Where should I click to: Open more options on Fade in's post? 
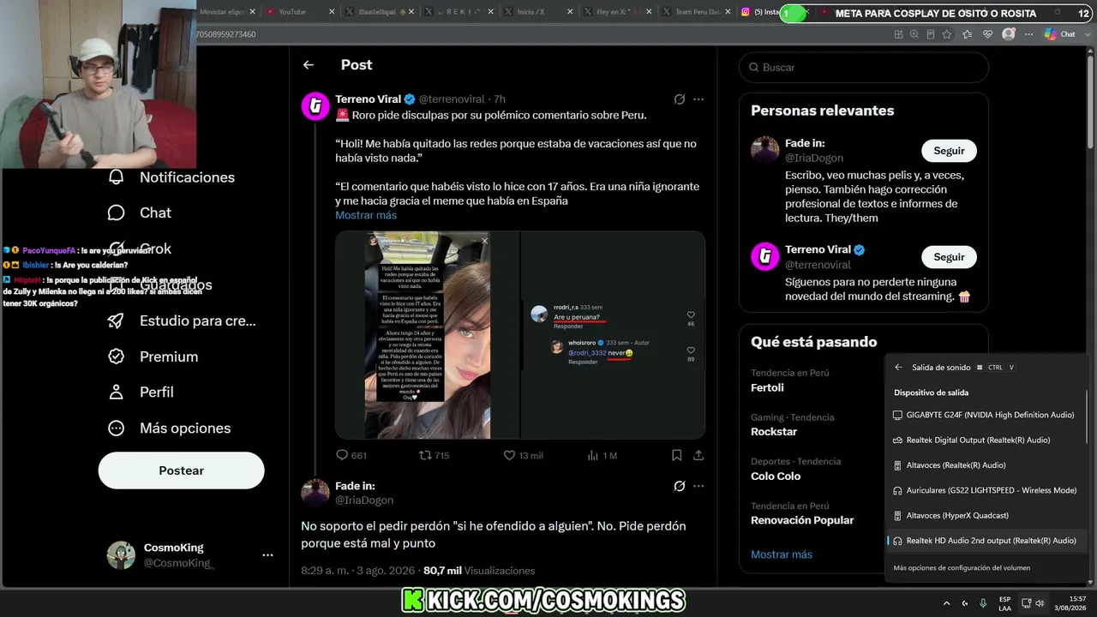click(698, 486)
